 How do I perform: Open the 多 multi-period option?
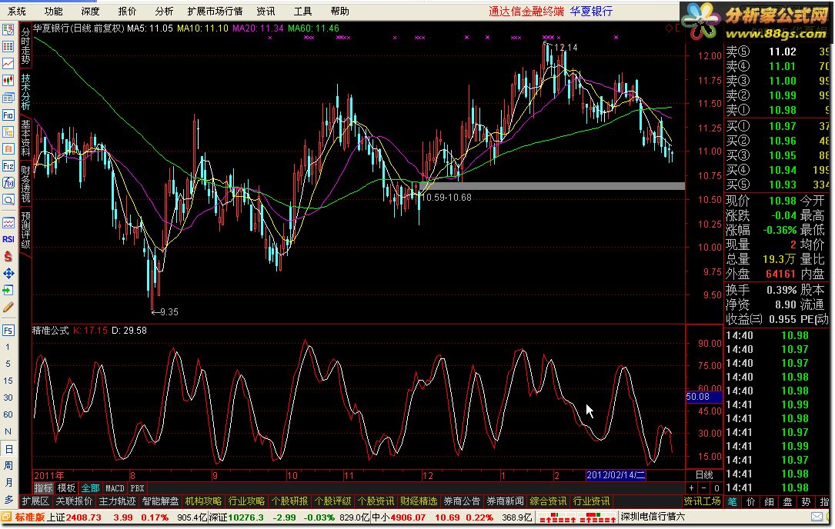(8, 500)
